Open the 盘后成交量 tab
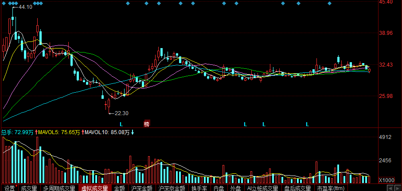Image resolution: width=402 pixels, height=191 pixels. coord(297,188)
